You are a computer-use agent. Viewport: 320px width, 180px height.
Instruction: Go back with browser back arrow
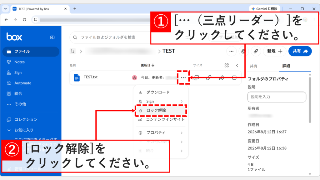[6, 20]
